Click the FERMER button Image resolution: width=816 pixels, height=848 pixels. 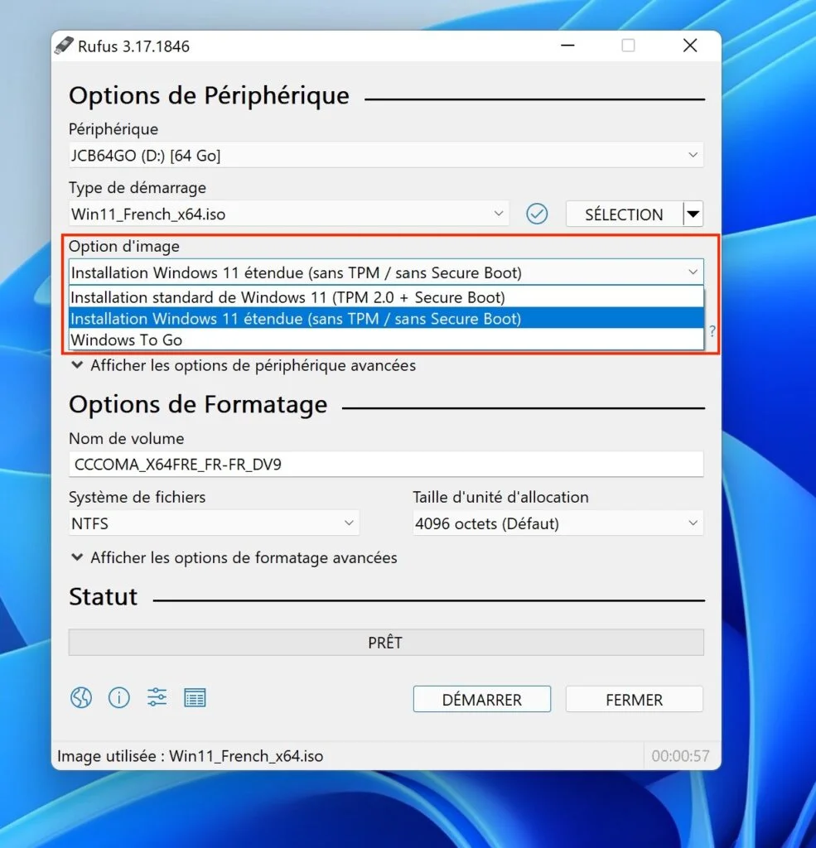635,699
